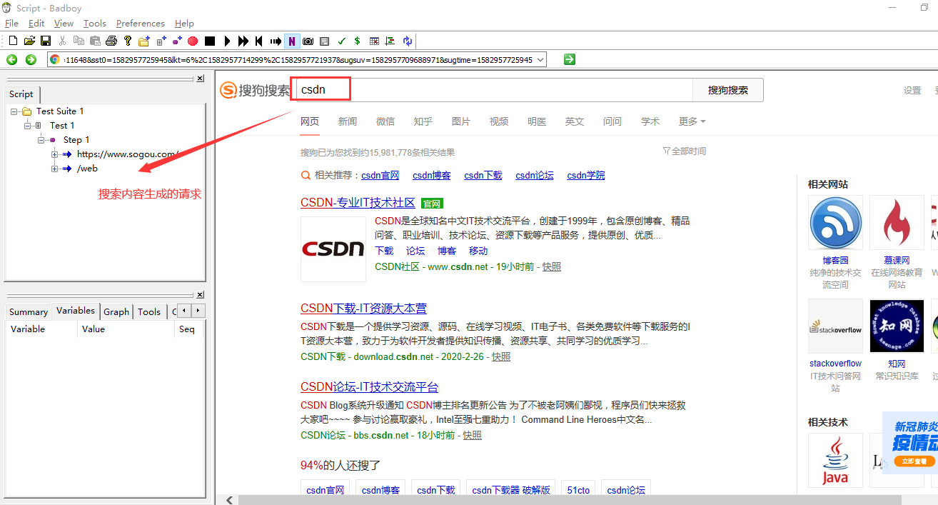Expand the /web request node
Image resolution: width=938 pixels, height=505 pixels.
(55, 169)
